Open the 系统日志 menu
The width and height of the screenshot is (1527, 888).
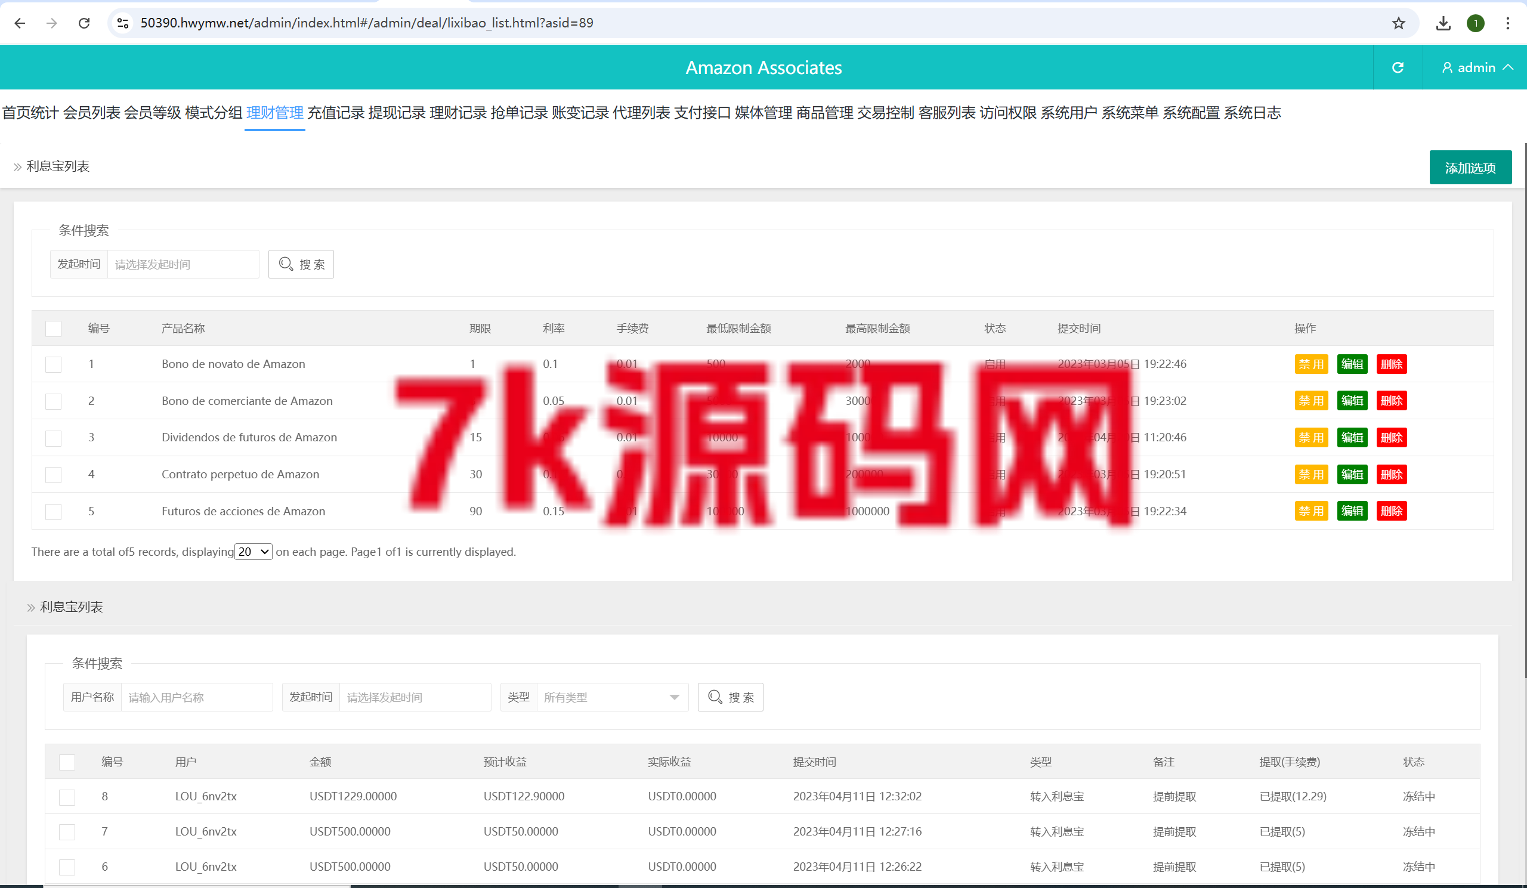pyautogui.click(x=1252, y=113)
